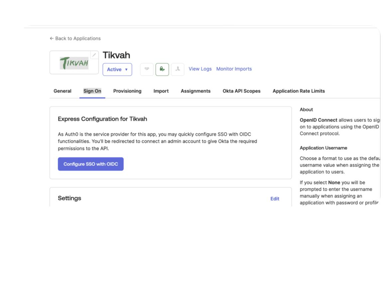
Task: Open the Assignments tab
Action: click(x=195, y=91)
